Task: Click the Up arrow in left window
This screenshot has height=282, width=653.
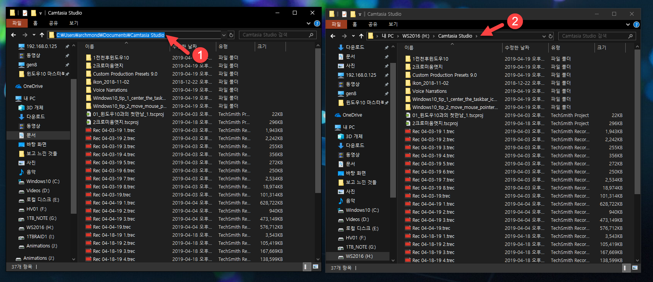Action: pos(42,35)
